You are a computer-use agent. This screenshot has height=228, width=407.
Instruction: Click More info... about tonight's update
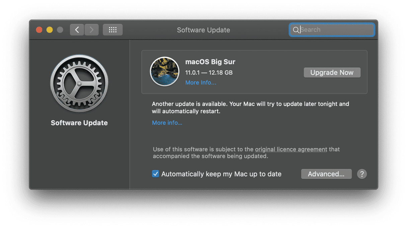[x=167, y=123]
